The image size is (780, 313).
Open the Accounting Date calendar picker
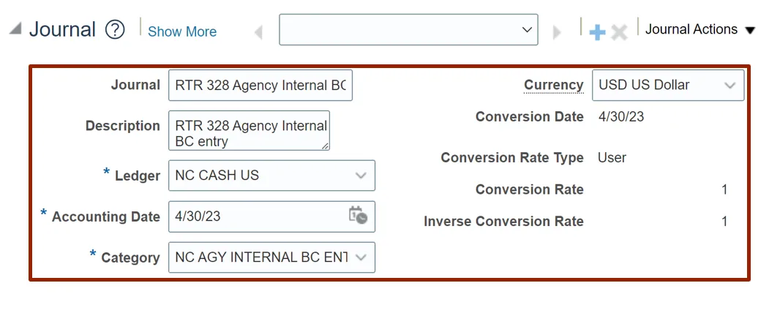[x=358, y=216]
